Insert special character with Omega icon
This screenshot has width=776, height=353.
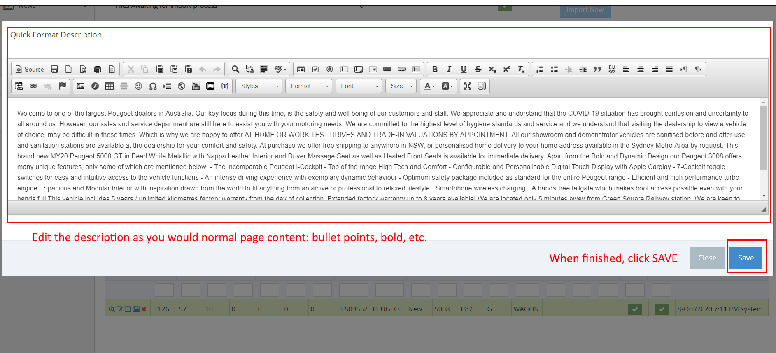coord(153,86)
